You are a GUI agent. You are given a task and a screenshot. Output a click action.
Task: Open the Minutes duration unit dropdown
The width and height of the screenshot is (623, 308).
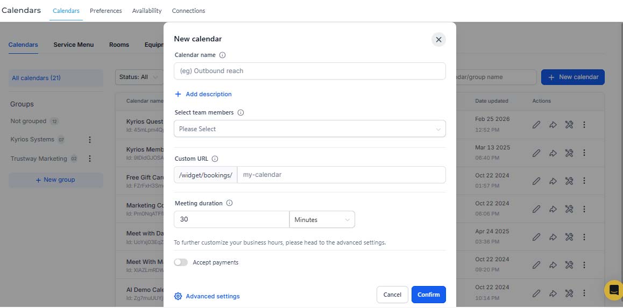(322, 219)
